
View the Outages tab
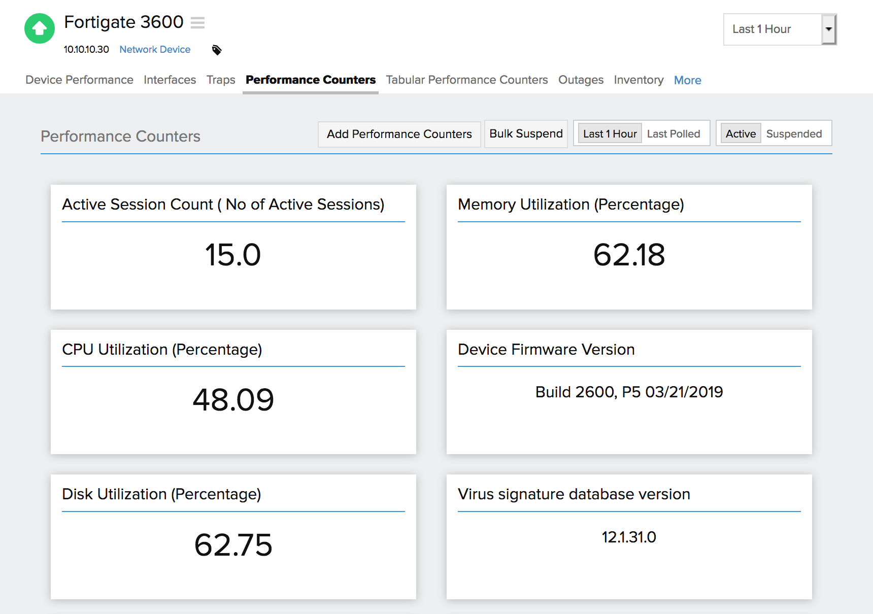tap(581, 80)
